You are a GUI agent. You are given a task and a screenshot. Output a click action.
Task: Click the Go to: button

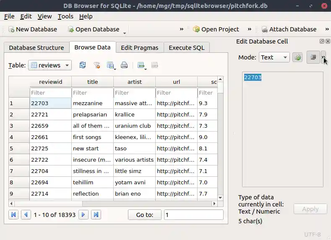coord(145,214)
